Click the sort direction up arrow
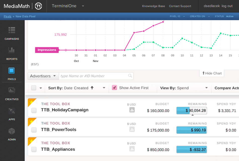Screen dimensions: 239x161 point(92,88)
